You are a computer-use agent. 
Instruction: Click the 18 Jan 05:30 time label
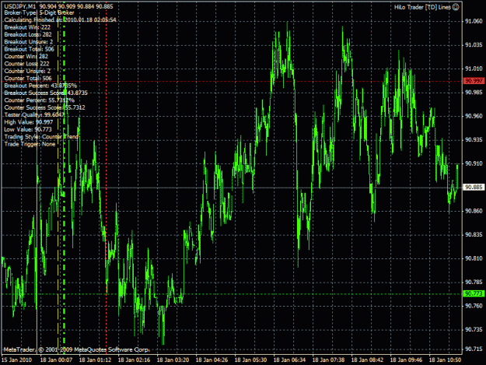[250, 360]
